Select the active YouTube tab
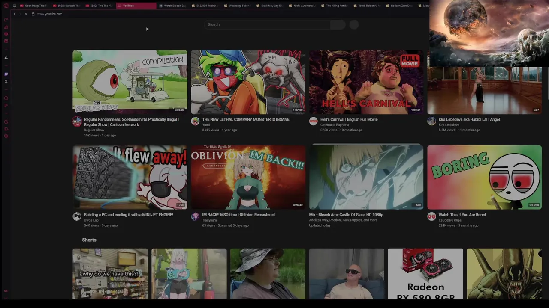Screen dimensions: 549x308 (x=136, y=6)
